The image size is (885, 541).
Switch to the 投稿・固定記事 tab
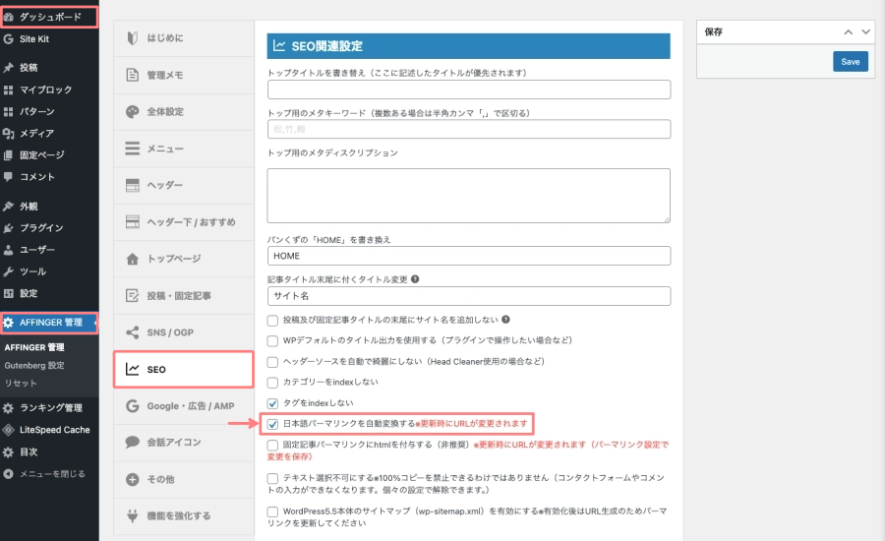[184, 295]
